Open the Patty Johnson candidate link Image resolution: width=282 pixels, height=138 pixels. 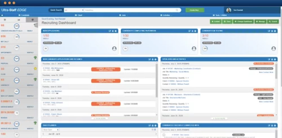(53, 103)
